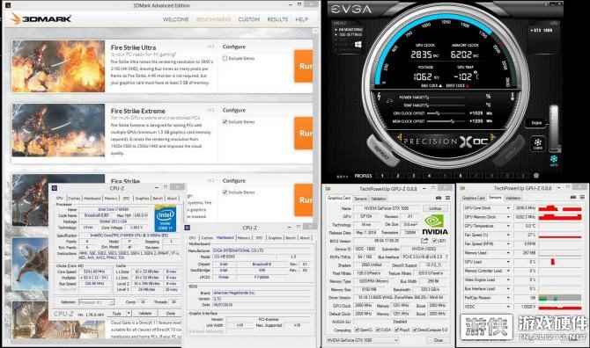Toggle the DirectCompute checkbox in GPU-Z
This screenshot has width=590, height=348.
pos(415,330)
